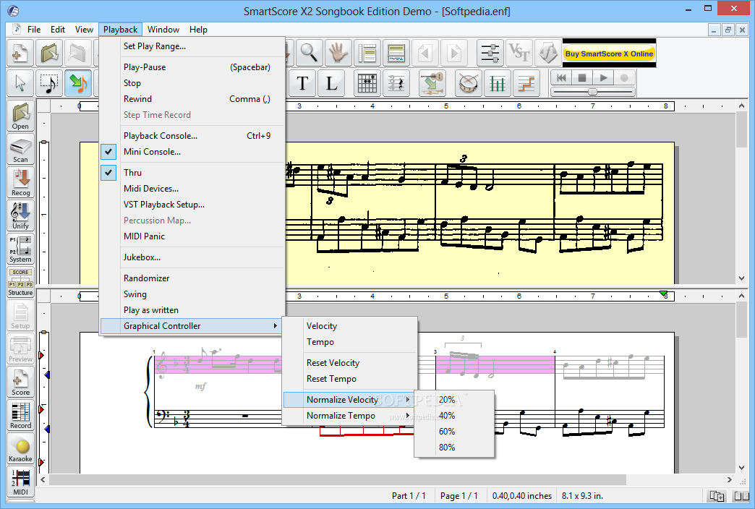Select the L lyrics tool
The width and height of the screenshot is (755, 509).
tap(331, 83)
